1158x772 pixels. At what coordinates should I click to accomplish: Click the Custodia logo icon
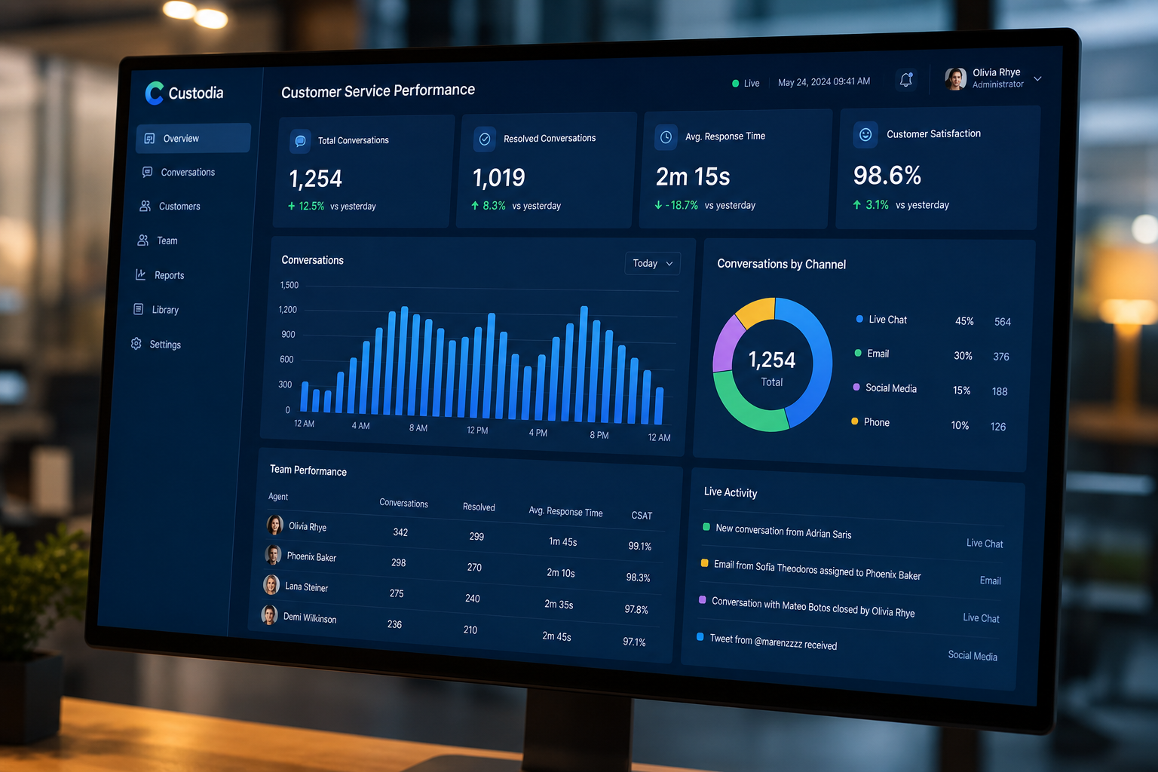tap(155, 93)
